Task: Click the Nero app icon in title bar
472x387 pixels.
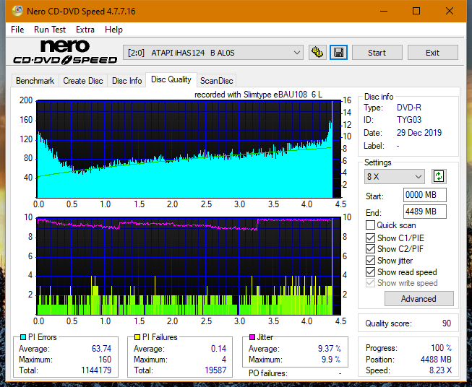Action: pyautogui.click(x=17, y=11)
